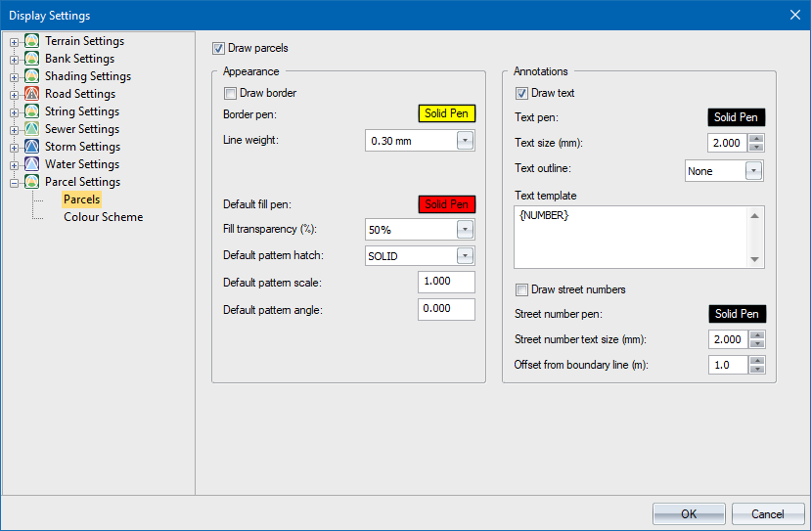Click the Shading Settings icon
This screenshot has height=531, width=811.
pos(31,76)
